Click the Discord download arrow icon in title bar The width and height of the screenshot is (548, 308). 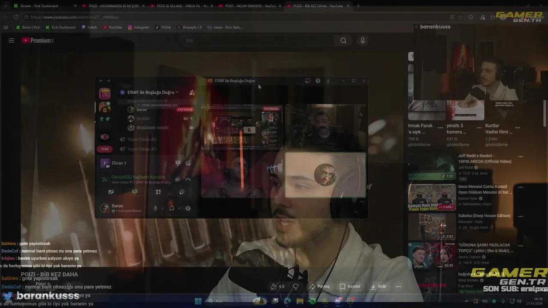(x=328, y=80)
